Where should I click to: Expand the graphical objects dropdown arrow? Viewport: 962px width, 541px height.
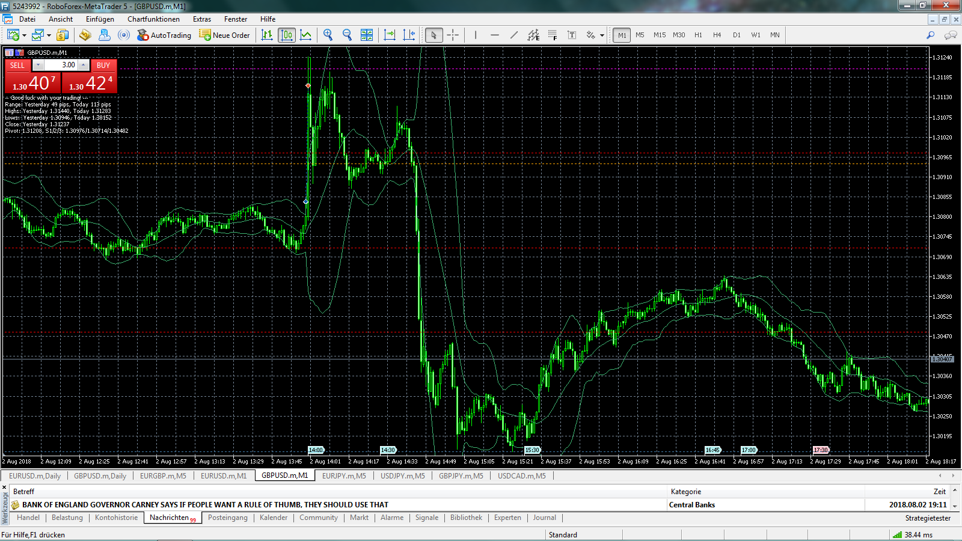click(602, 35)
